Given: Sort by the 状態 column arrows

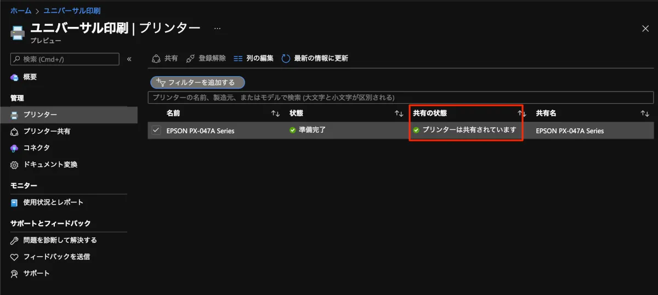Looking at the screenshot, I should pos(399,114).
